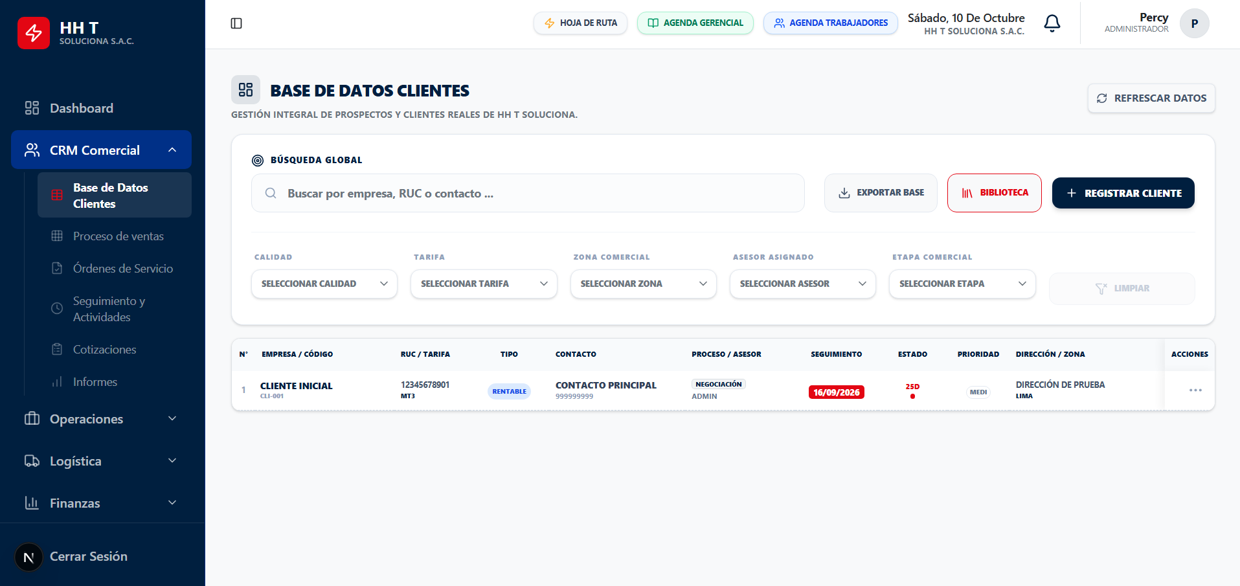Image resolution: width=1240 pixels, height=586 pixels.
Task: Expand the Logística section
Action: (x=102, y=461)
